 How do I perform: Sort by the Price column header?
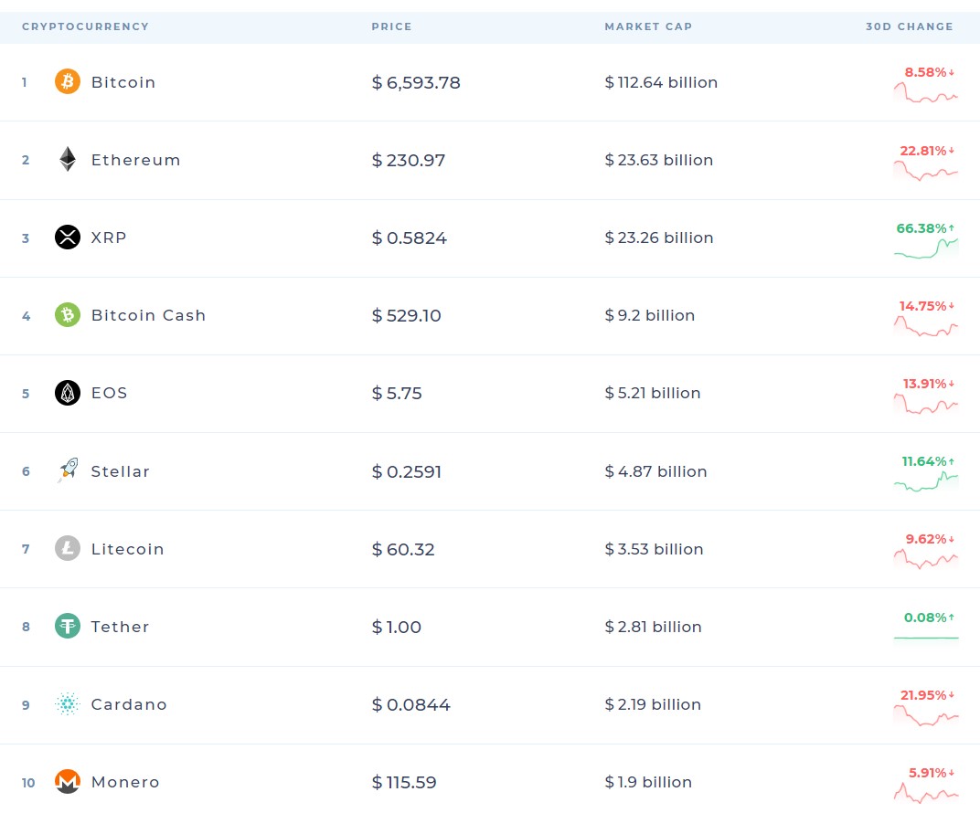(x=392, y=26)
